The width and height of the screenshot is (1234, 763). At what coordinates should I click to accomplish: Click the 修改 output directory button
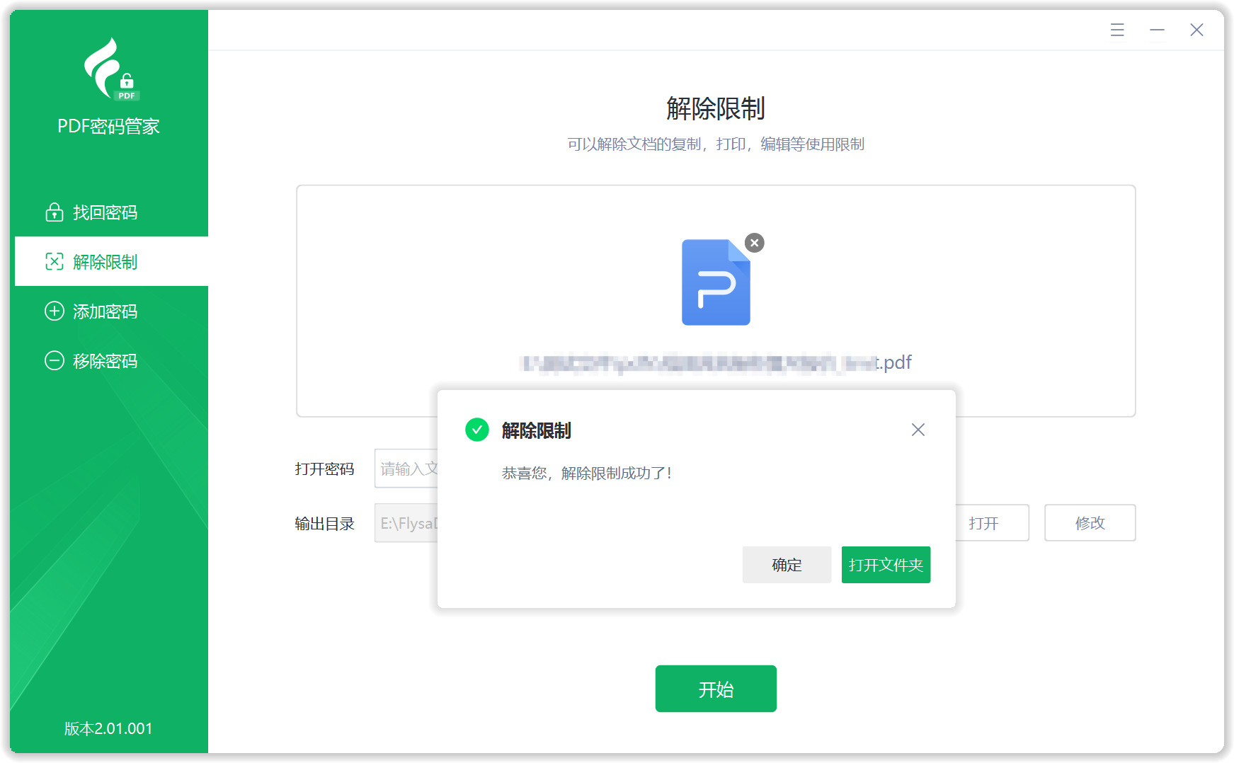point(1090,523)
